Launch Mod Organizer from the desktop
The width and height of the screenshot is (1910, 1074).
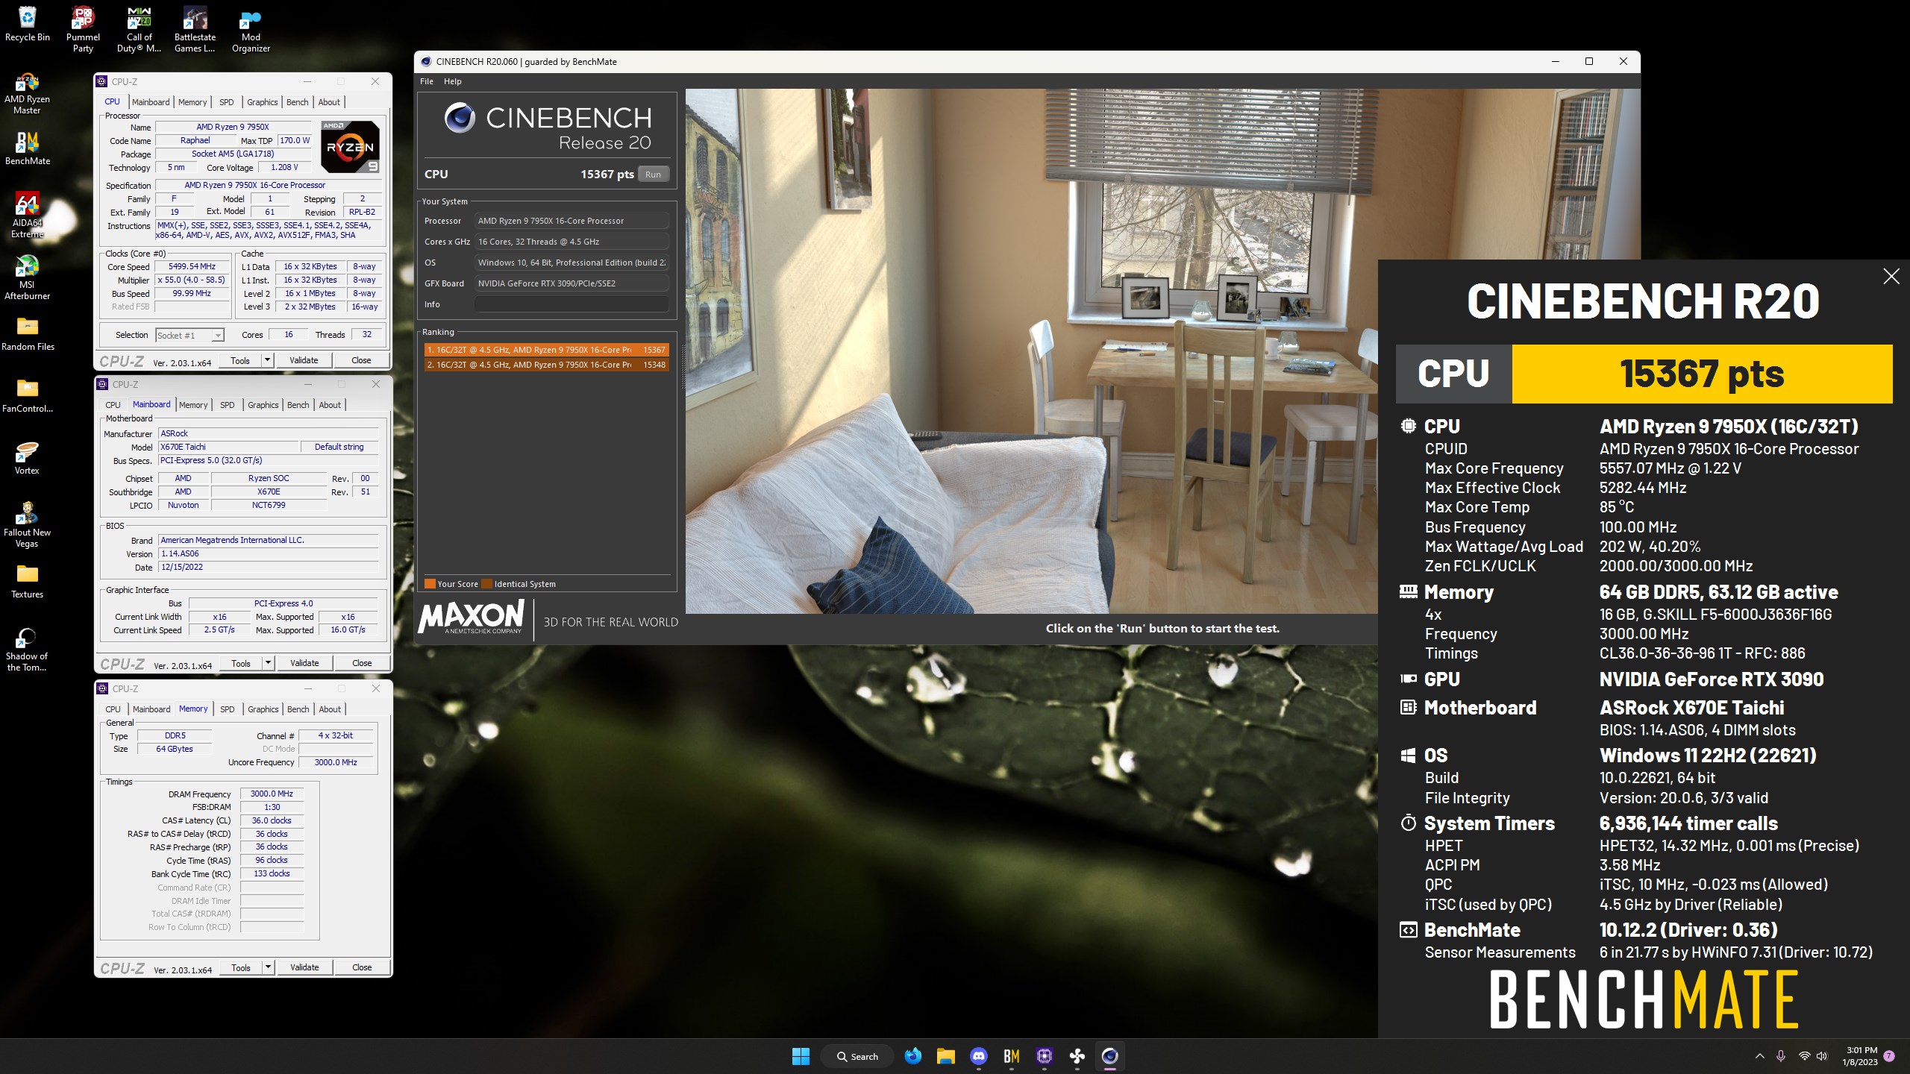point(251,29)
